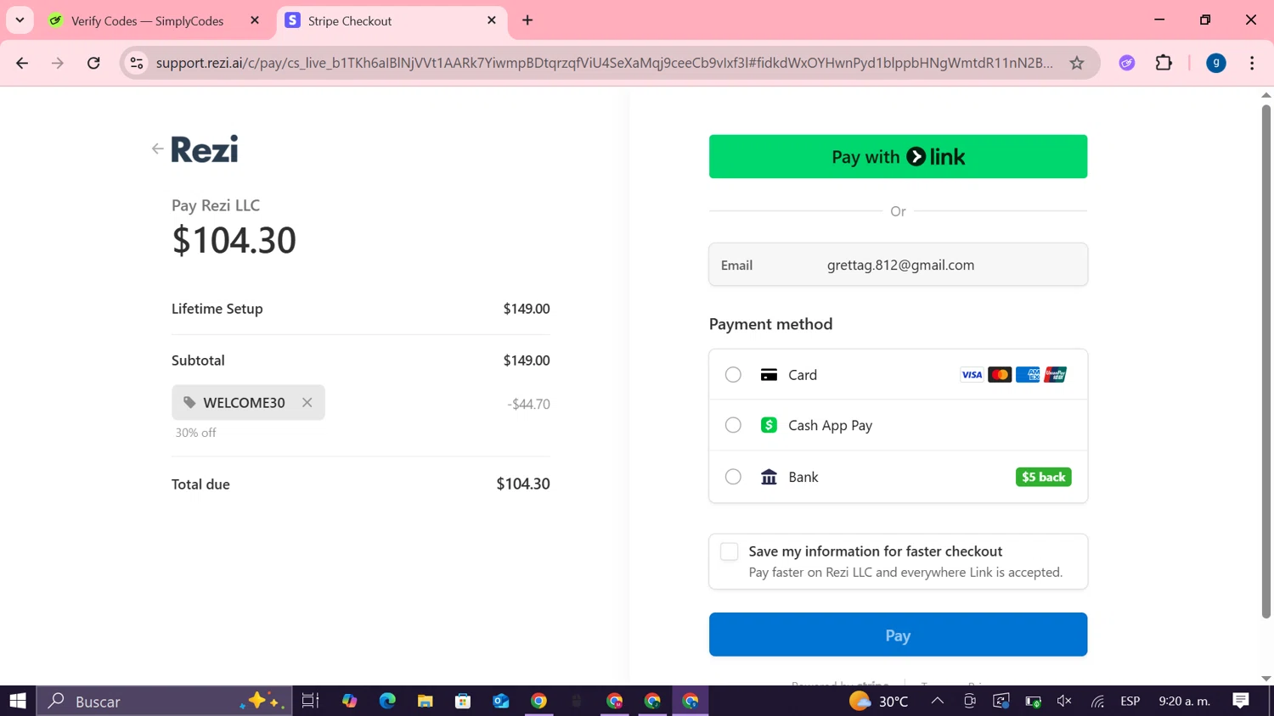
Task: Open Outlook from the taskbar
Action: click(501, 701)
